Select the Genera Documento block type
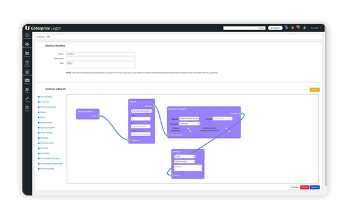 [x=48, y=107]
